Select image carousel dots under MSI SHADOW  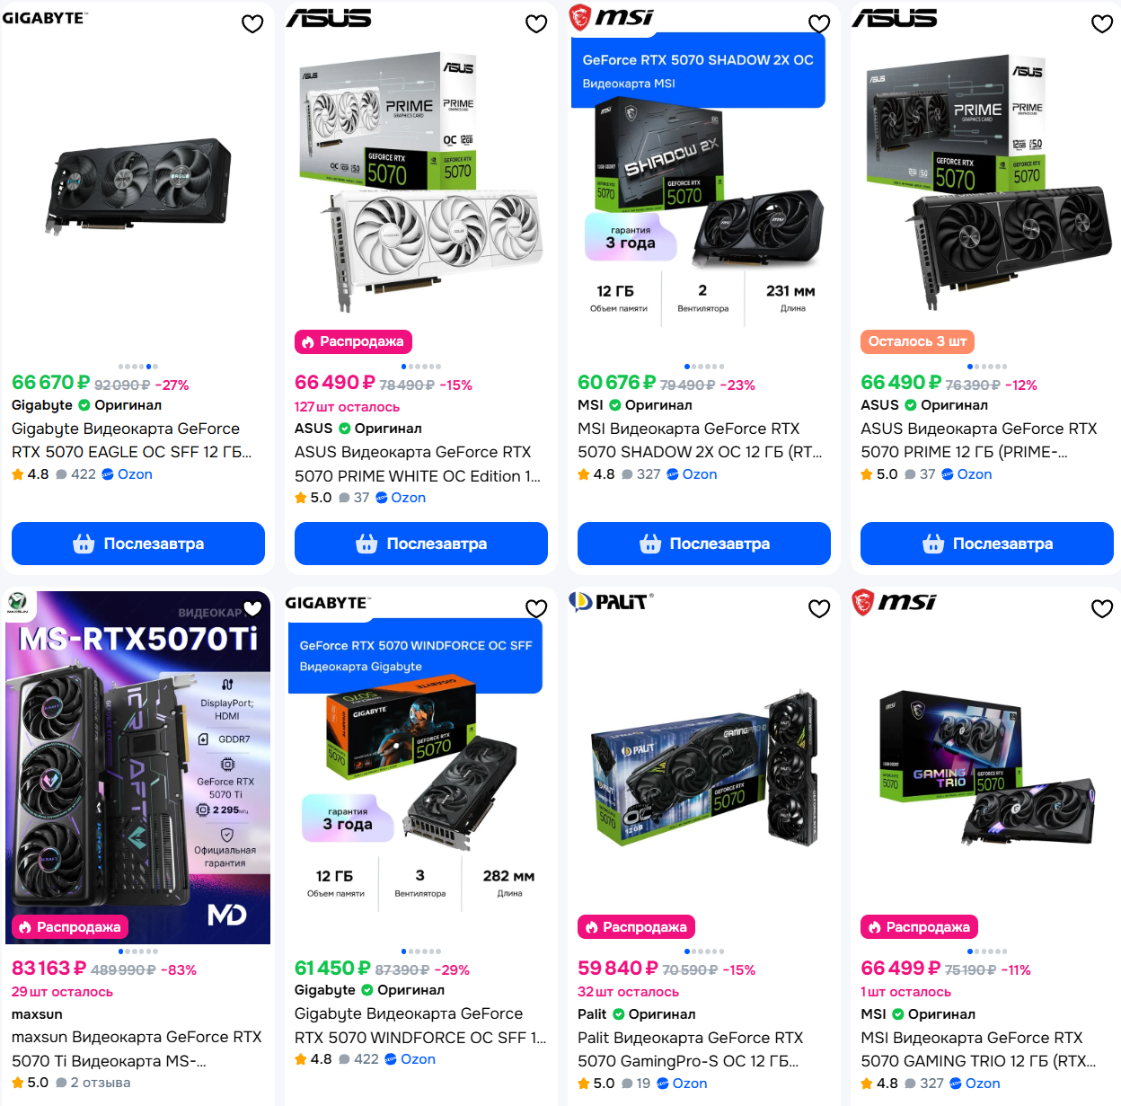point(704,367)
